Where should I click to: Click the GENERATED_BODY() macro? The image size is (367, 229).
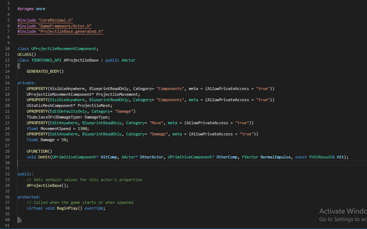click(45, 71)
